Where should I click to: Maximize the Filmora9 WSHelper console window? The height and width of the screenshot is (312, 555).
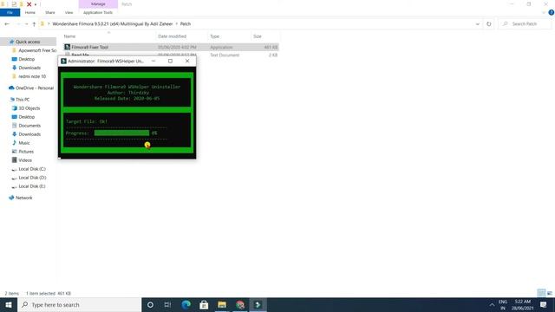coord(170,62)
